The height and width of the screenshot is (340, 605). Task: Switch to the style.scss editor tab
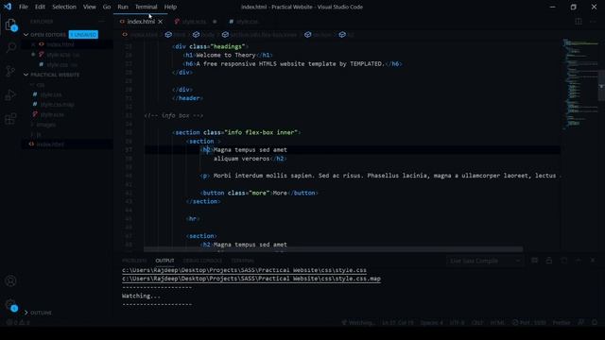(195, 22)
